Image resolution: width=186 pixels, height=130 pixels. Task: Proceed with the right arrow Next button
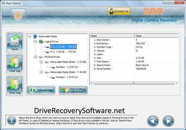pos(168,121)
